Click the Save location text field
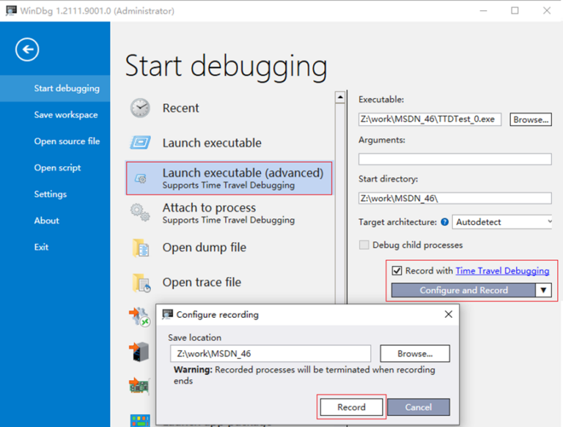 271,354
